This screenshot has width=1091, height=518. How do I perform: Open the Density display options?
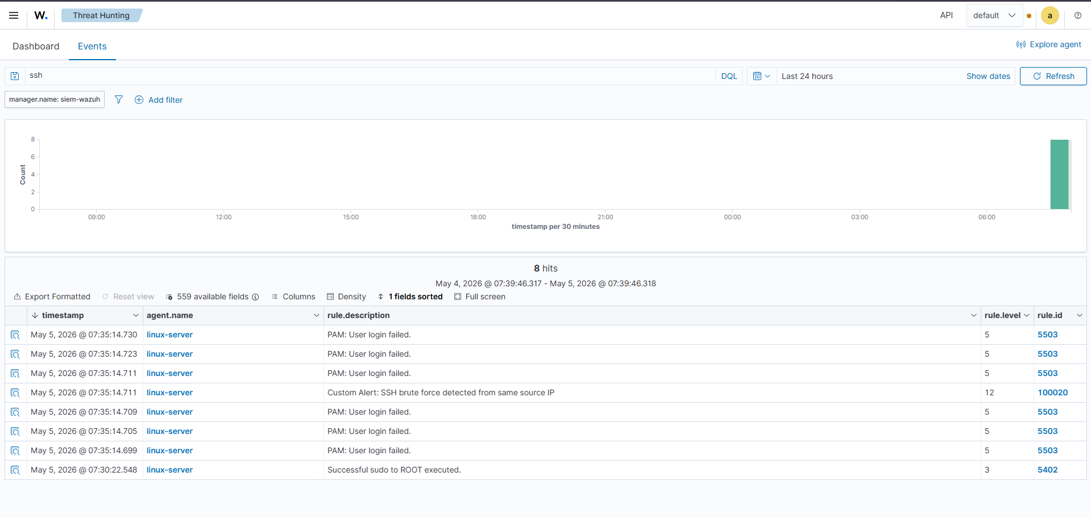pos(346,296)
